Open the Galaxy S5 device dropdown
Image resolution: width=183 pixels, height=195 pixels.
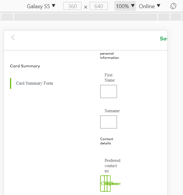click(x=41, y=6)
